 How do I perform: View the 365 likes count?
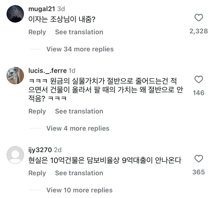pos(199,172)
